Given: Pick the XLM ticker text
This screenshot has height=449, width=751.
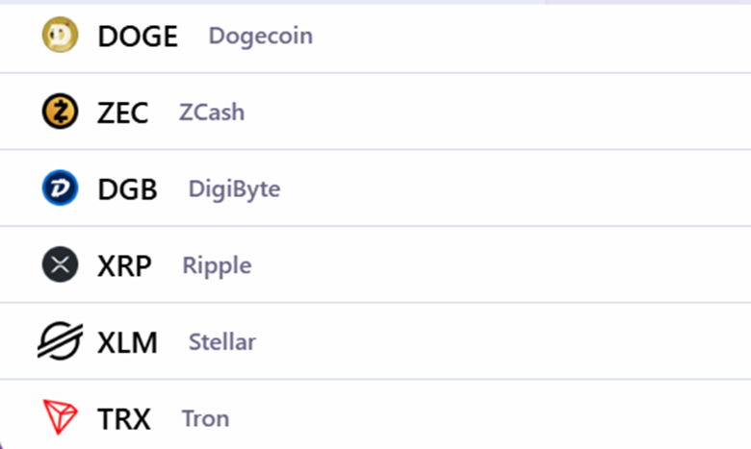Looking at the screenshot, I should click(x=127, y=342).
